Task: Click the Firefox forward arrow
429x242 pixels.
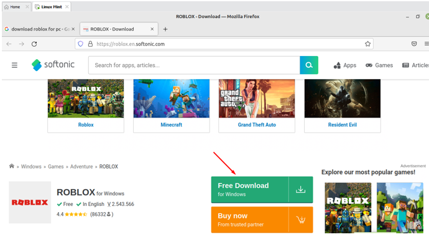Action: [x=22, y=44]
